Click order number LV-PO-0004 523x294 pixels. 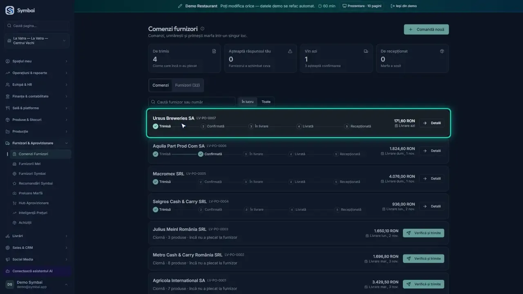(x=219, y=201)
